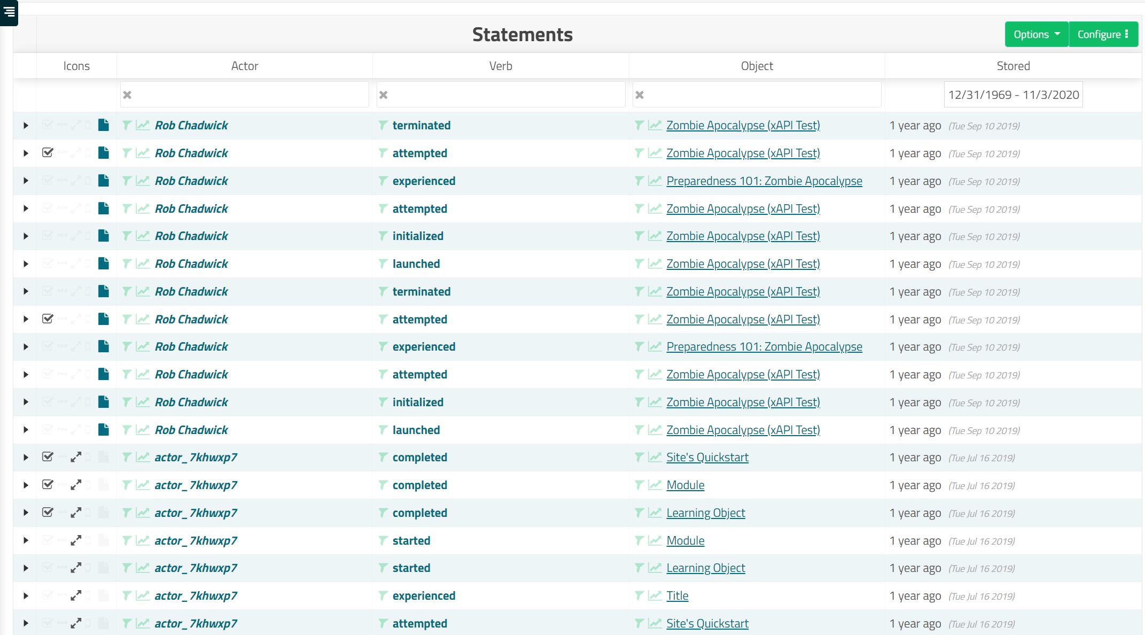This screenshot has height=635, width=1145.
Task: Expand the topmost terminated statement row
Action: coord(26,125)
